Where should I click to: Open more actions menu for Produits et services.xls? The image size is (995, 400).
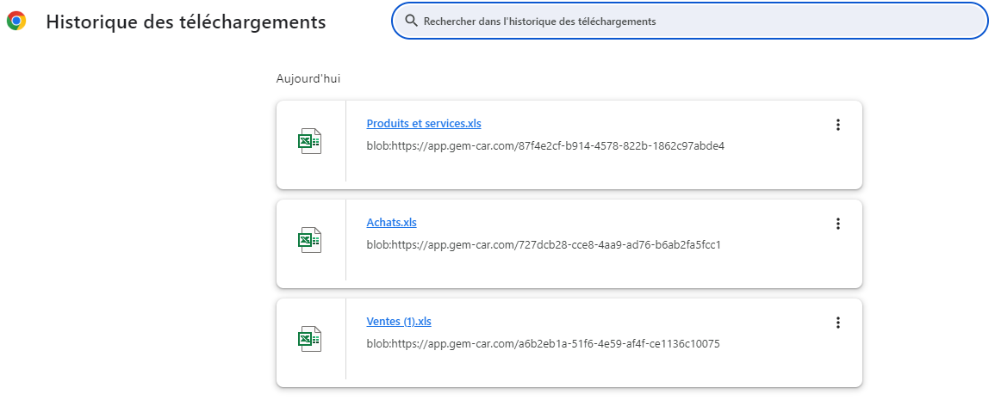point(837,125)
